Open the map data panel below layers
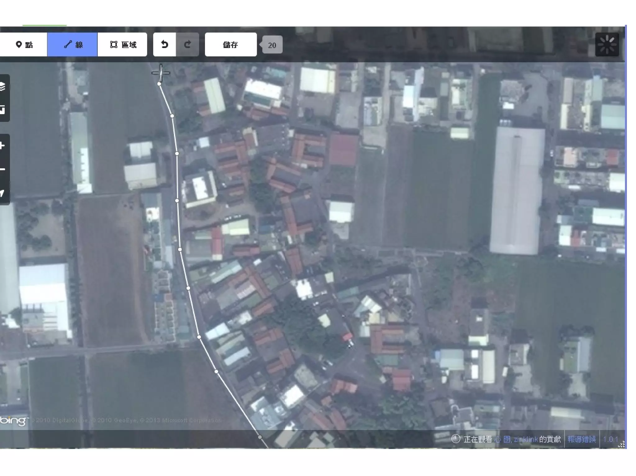The height and width of the screenshot is (476, 636). [x=2, y=109]
